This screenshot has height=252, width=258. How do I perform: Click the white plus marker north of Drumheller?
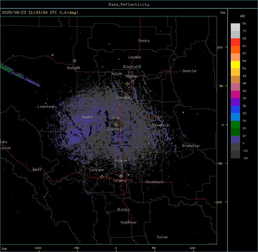click(x=183, y=112)
